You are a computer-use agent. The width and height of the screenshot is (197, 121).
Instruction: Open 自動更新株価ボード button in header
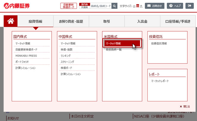(x=68, y=6)
